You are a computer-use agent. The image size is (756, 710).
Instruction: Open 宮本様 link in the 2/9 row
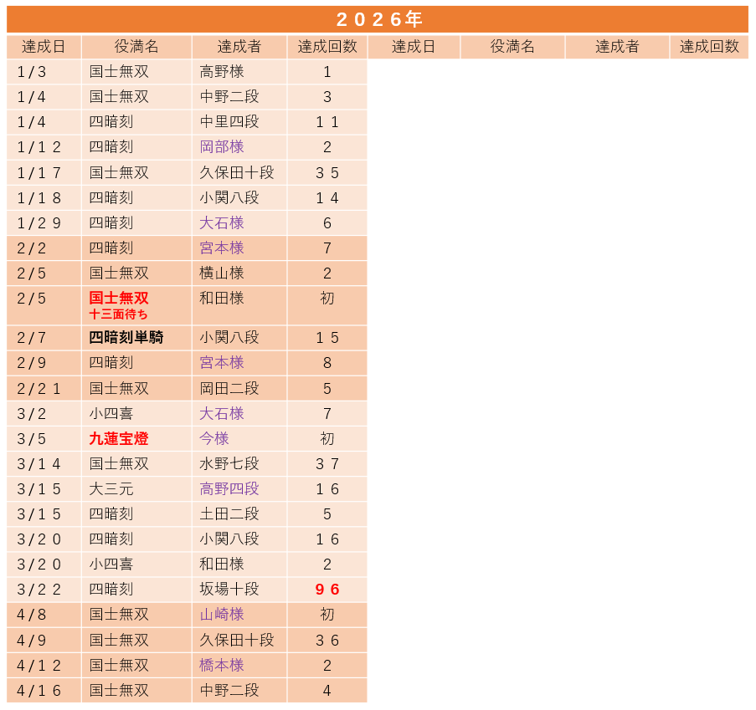222,363
